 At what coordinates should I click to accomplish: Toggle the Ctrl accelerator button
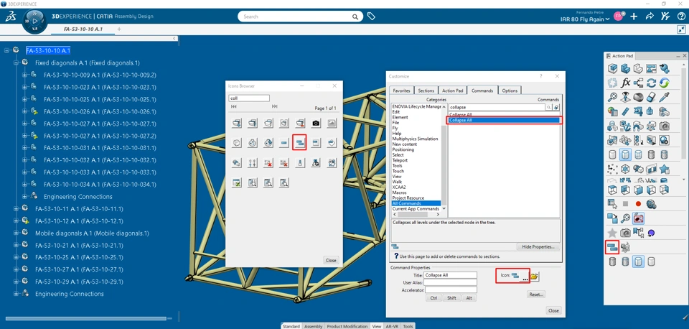coord(433,298)
